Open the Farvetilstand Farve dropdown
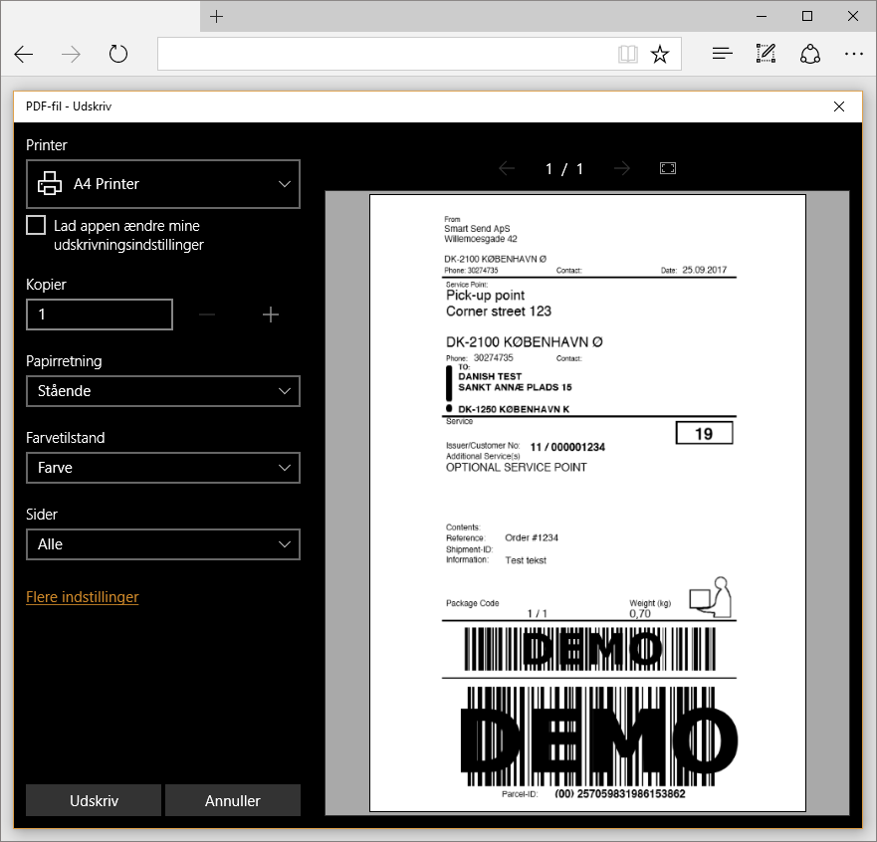Image resolution: width=877 pixels, height=842 pixels. 163,468
